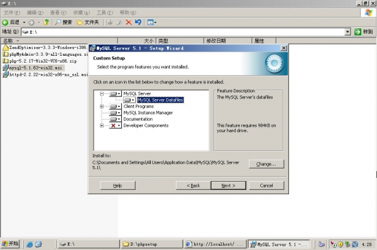The height and width of the screenshot is (250, 377).
Task: Open Client Programs feature install dropdown icon
Action: (x=116, y=107)
